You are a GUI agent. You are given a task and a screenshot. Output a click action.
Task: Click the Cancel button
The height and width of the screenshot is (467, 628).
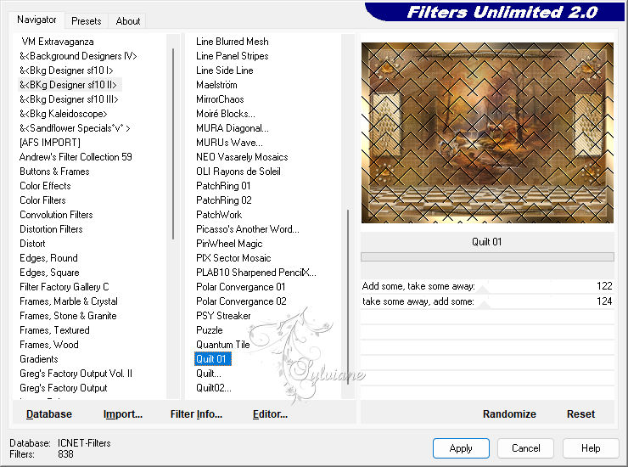pyautogui.click(x=526, y=448)
